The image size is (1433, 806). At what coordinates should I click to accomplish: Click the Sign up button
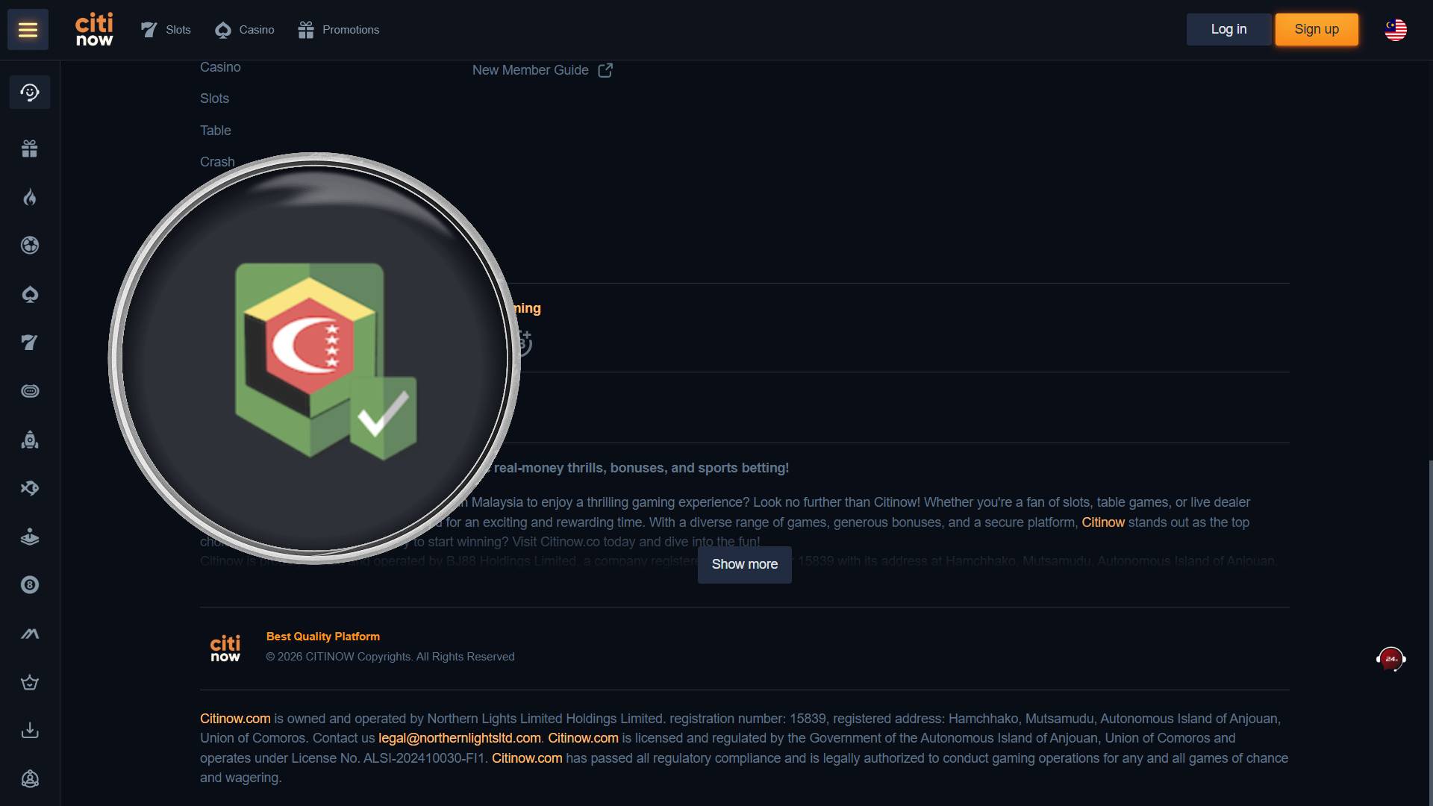pos(1317,29)
